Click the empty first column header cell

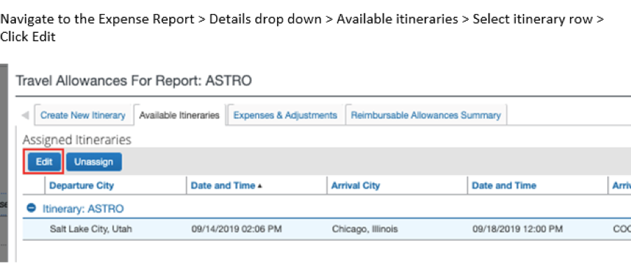34,185
